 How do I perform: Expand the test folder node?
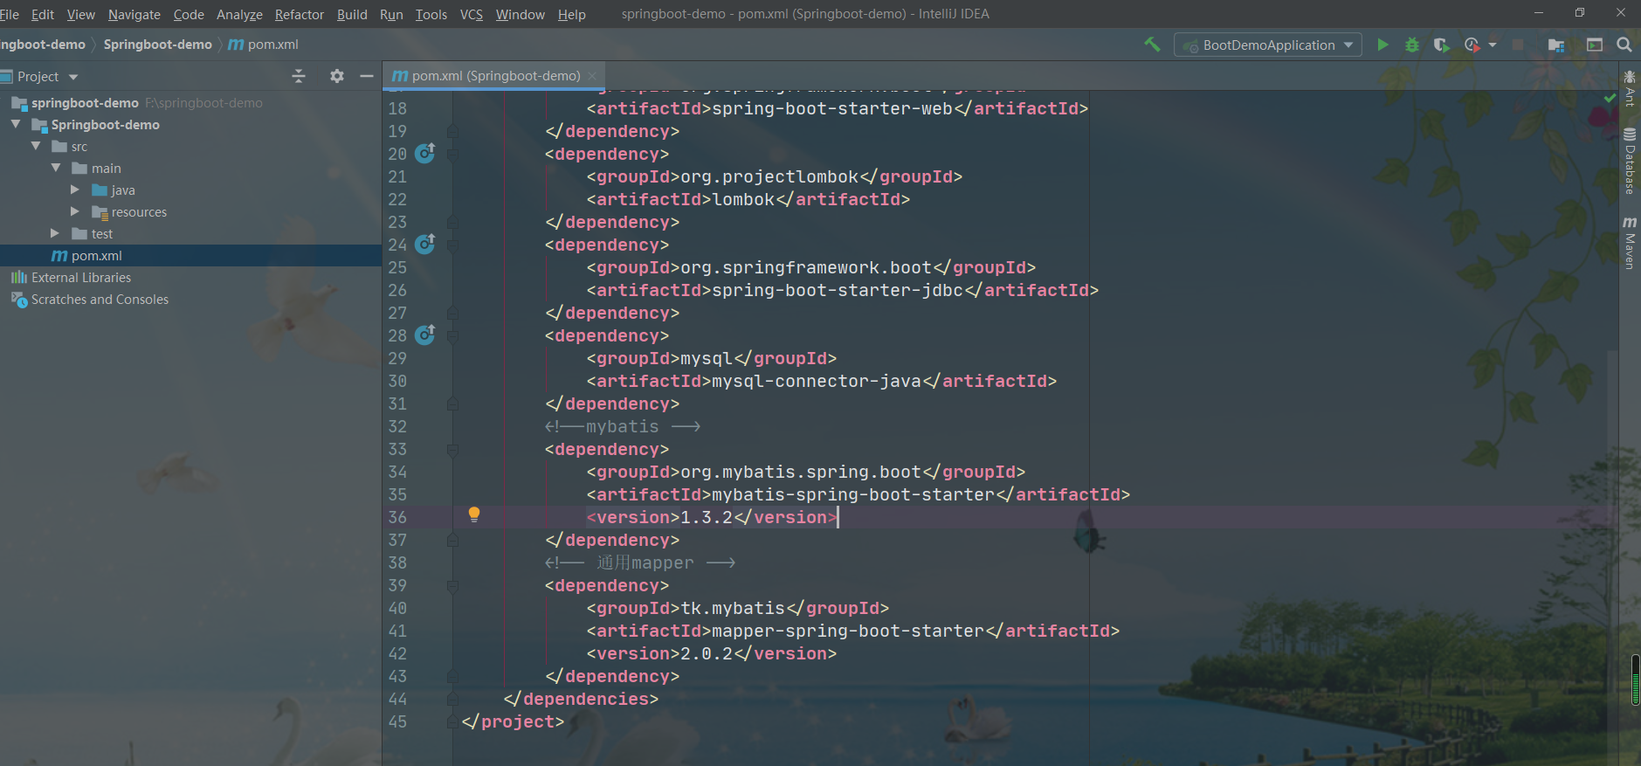55,233
